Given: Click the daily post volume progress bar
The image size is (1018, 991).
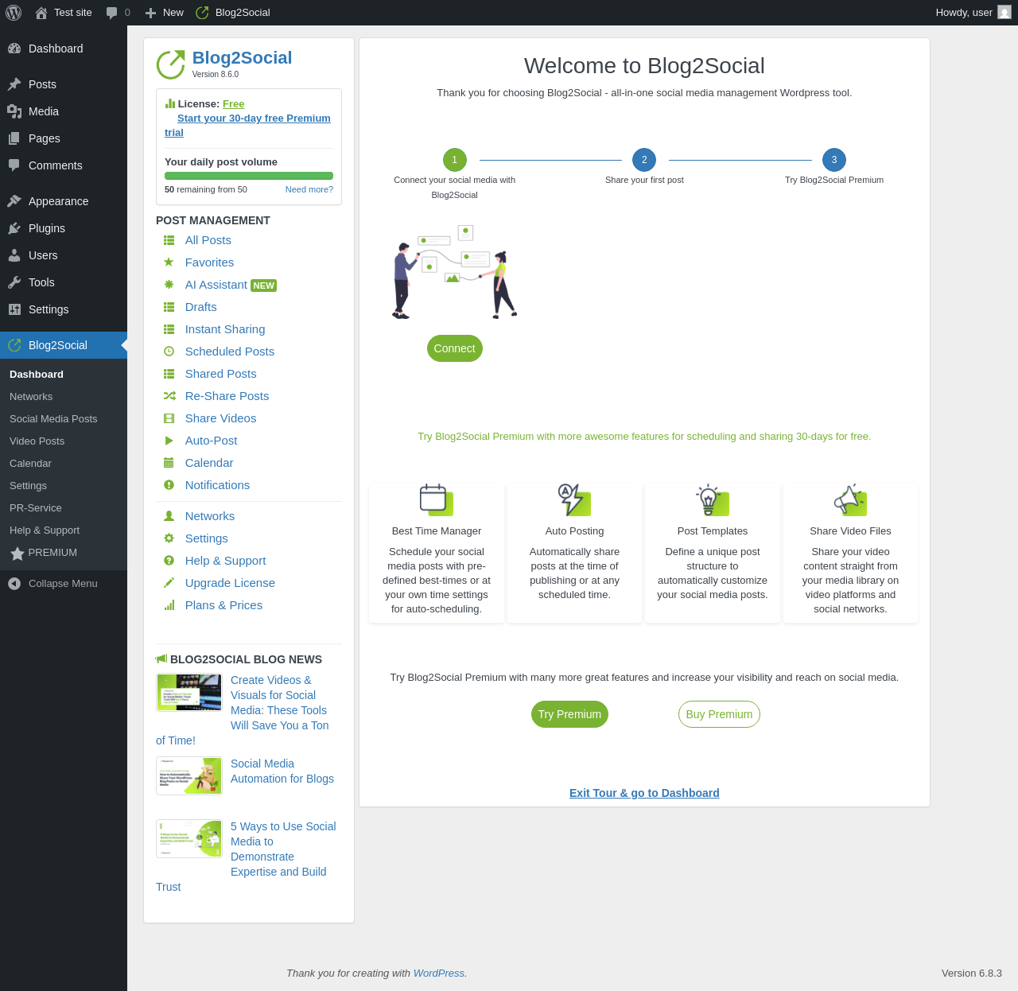Looking at the screenshot, I should coord(249,176).
